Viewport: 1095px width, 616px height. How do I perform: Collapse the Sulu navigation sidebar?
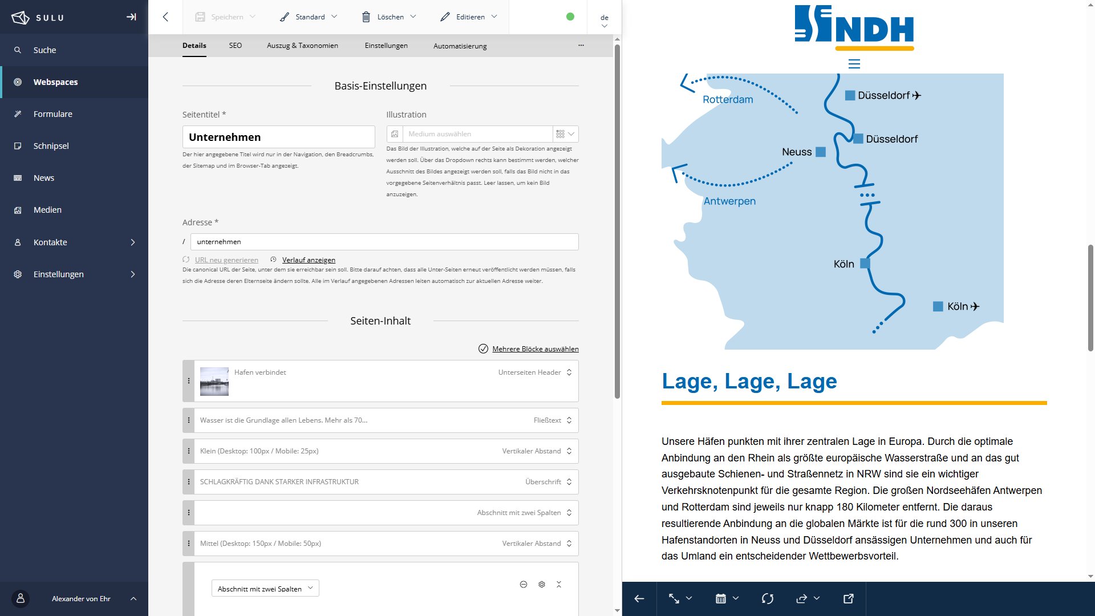pyautogui.click(x=131, y=17)
